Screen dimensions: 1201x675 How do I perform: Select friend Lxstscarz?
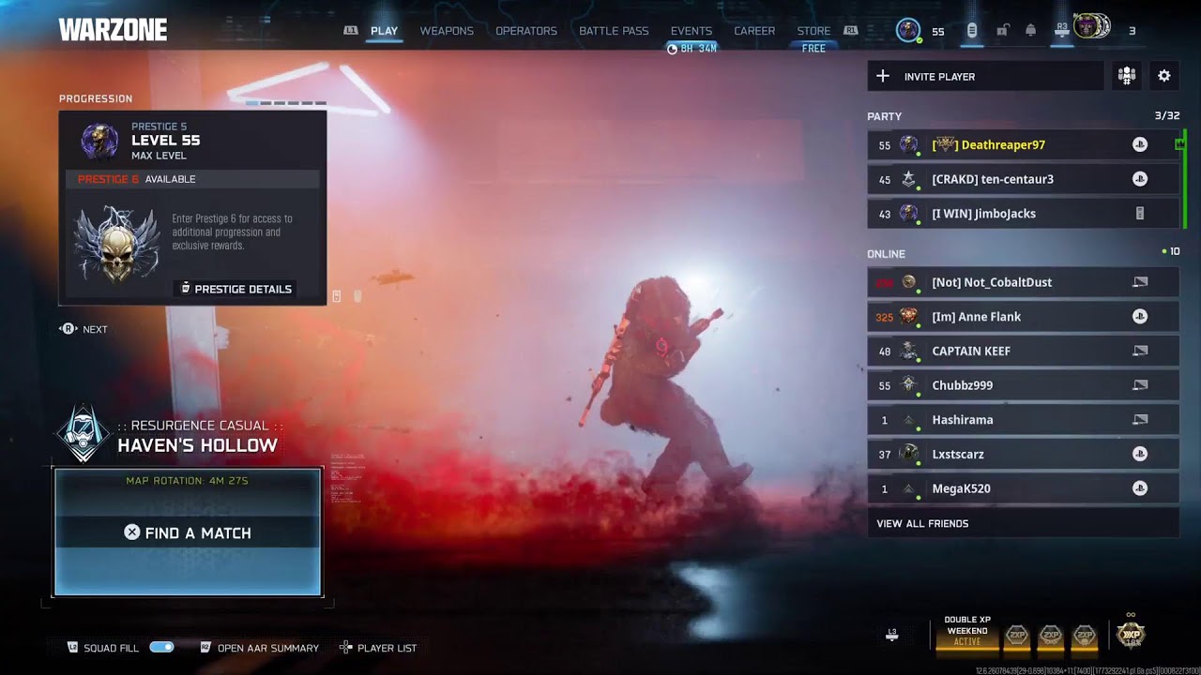pyautogui.click(x=1023, y=454)
